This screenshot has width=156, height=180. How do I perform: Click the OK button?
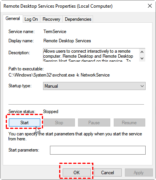[x=76, y=172]
